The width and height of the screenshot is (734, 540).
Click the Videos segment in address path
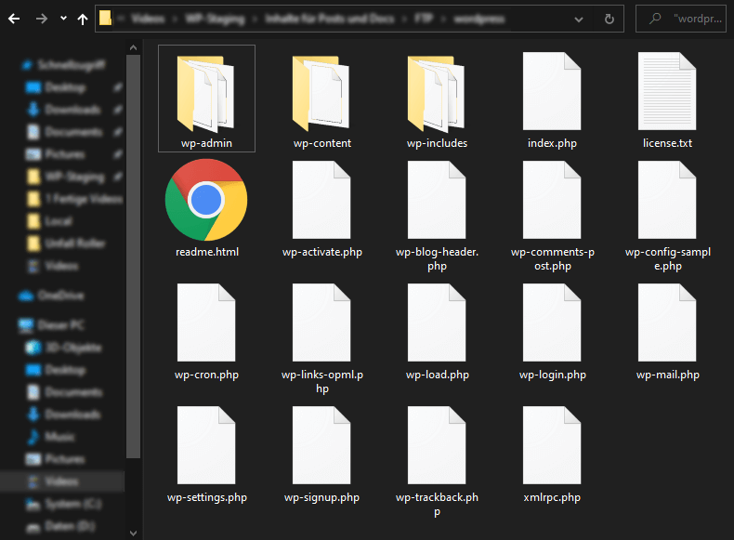click(x=148, y=19)
